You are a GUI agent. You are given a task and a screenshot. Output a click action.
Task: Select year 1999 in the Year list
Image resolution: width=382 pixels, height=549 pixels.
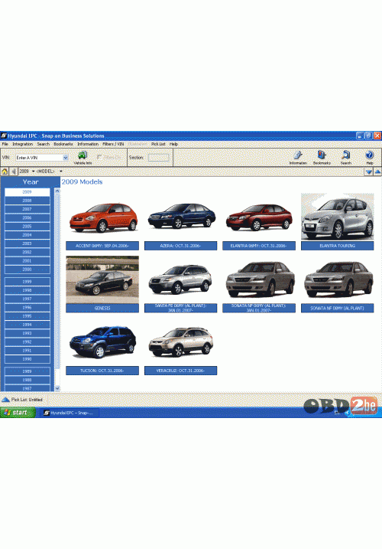28,282
